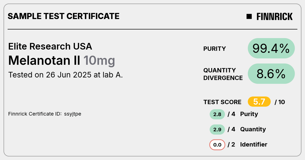
Task: Click the red-outlined 0.0 identifier pill
Action: point(217,145)
